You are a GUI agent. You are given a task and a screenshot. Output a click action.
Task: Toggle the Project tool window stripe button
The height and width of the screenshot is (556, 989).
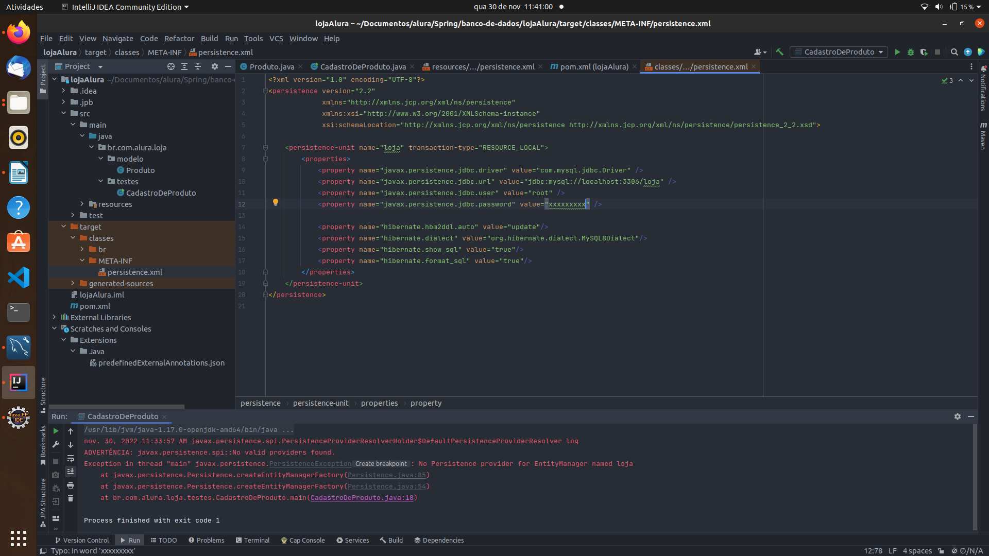point(43,79)
